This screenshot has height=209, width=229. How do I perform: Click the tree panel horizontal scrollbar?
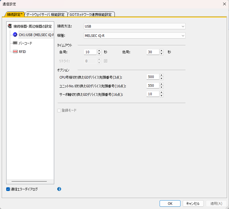pyautogui.click(x=29, y=181)
